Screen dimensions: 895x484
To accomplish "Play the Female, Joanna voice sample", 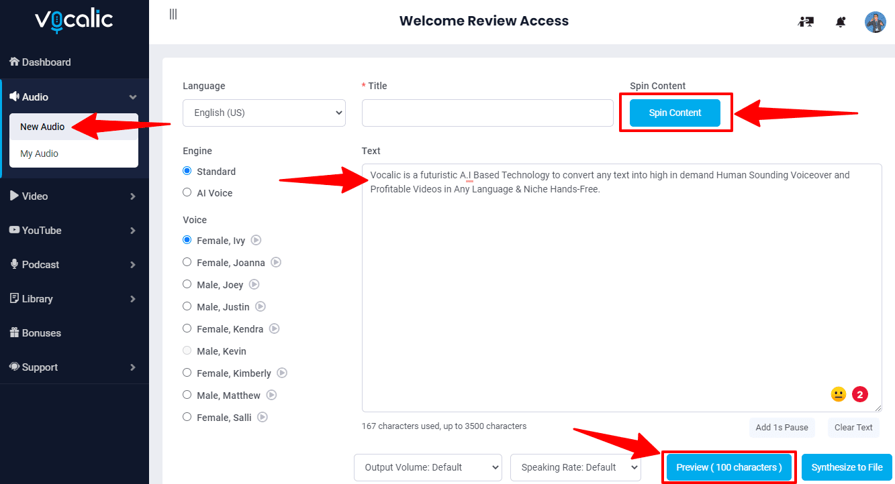I will tap(276, 262).
